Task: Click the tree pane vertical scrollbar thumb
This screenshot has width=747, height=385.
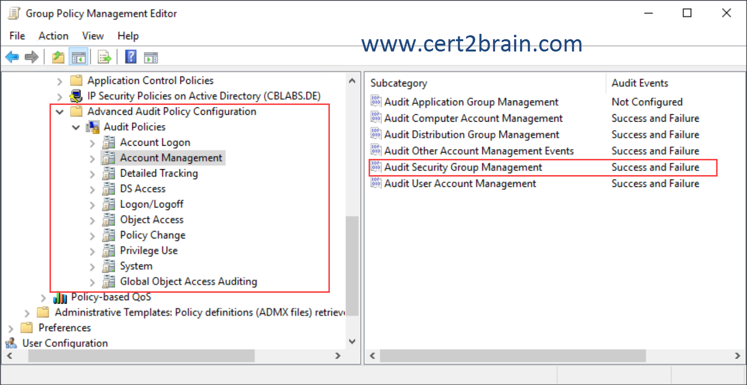Action: (x=352, y=266)
